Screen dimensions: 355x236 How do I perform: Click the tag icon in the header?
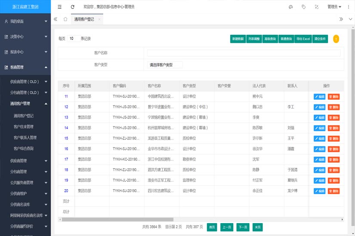[x=304, y=7]
